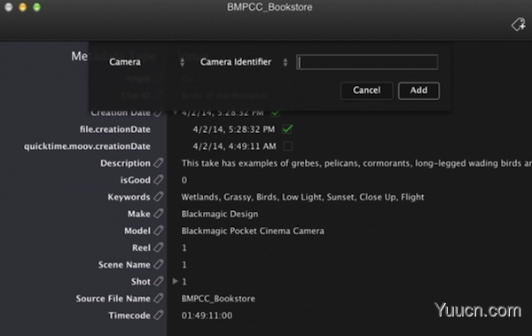Click the edit pencil beside isGood
Image resolution: width=532 pixels, height=336 pixels.
(x=159, y=180)
